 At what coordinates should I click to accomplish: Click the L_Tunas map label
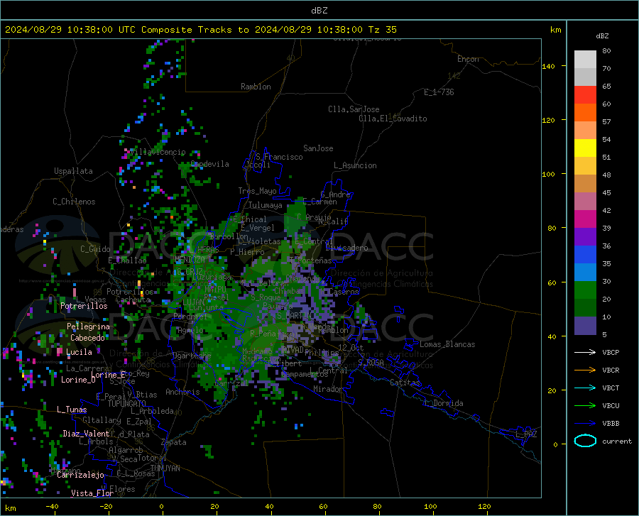(x=72, y=410)
